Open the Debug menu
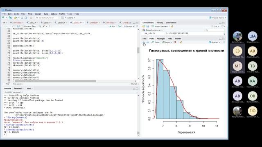Image resolution: width=262 pixels, height=147 pixels. click(54, 14)
